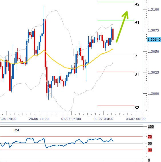The width and height of the screenshot is (161, 162).
Task: Click the pivot point P label
Action: pyautogui.click(x=136, y=56)
